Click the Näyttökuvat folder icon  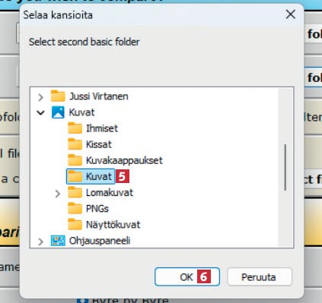pyautogui.click(x=75, y=225)
